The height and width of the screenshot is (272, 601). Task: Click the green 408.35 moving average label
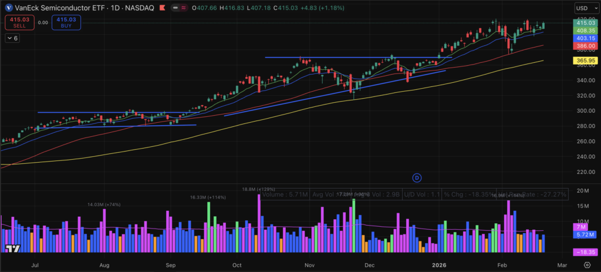tap(585, 30)
